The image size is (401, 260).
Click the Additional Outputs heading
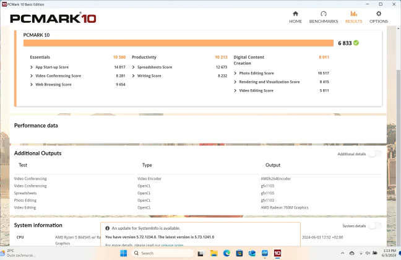tap(38, 153)
